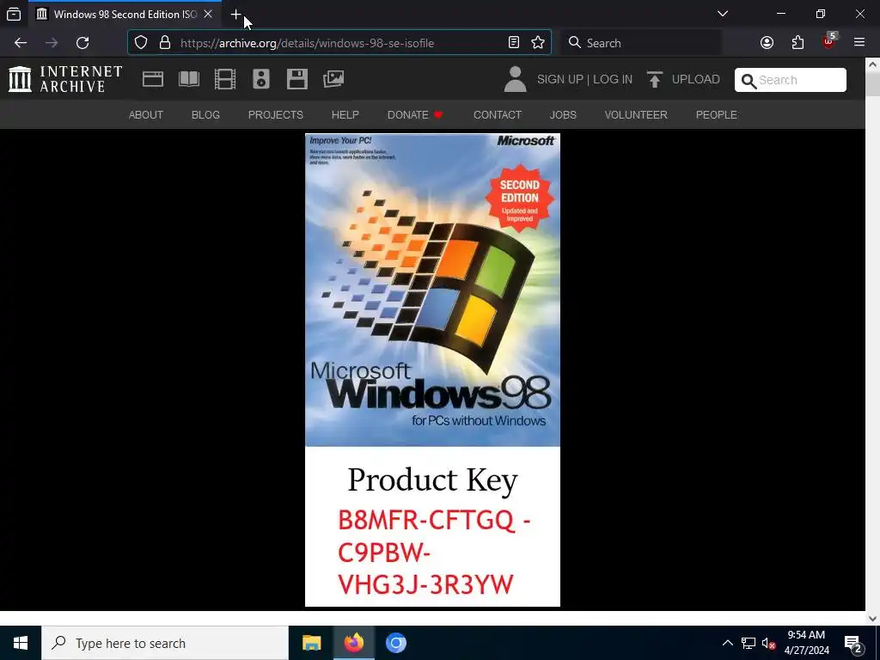
Task: View site security padlock info
Action: point(164,43)
